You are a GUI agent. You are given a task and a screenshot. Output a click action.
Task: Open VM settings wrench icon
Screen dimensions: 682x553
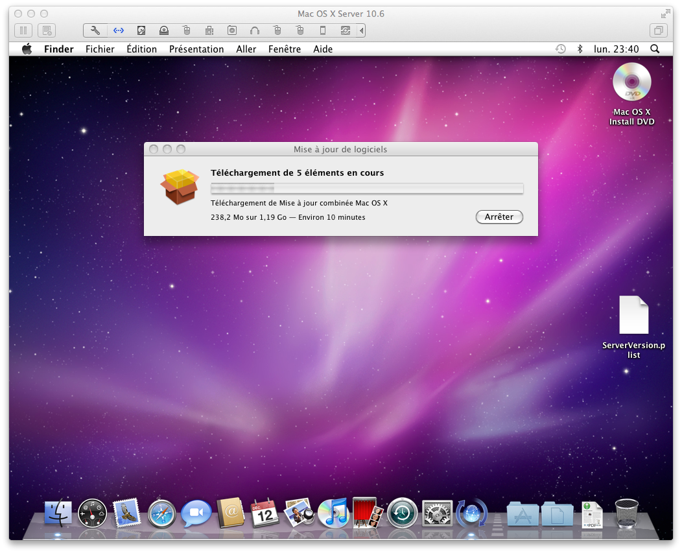click(x=95, y=30)
